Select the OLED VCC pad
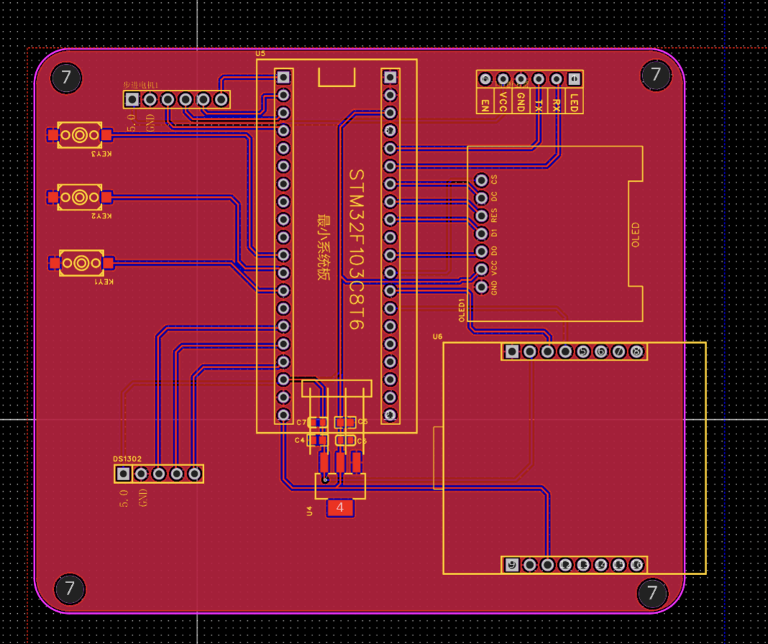The height and width of the screenshot is (644, 768). [481, 269]
